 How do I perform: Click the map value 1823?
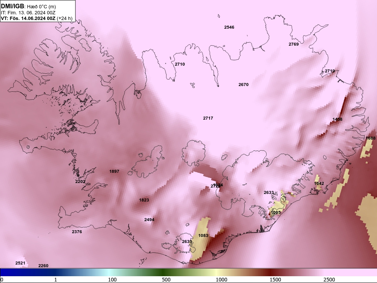click(144, 200)
